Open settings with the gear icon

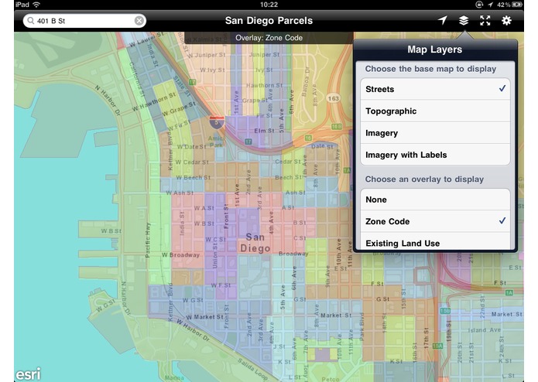click(506, 21)
